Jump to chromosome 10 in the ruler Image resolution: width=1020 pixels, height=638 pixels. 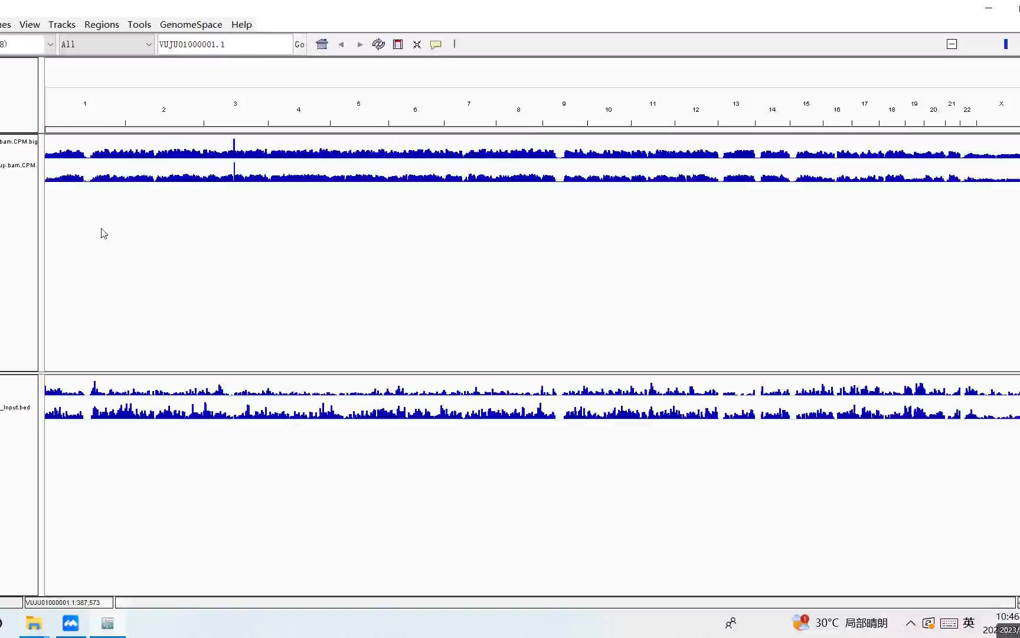pyautogui.click(x=608, y=110)
